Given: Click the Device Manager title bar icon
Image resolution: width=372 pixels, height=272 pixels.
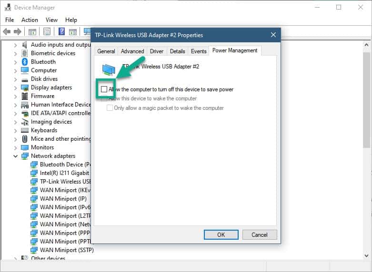Looking at the screenshot, I should (x=8, y=7).
